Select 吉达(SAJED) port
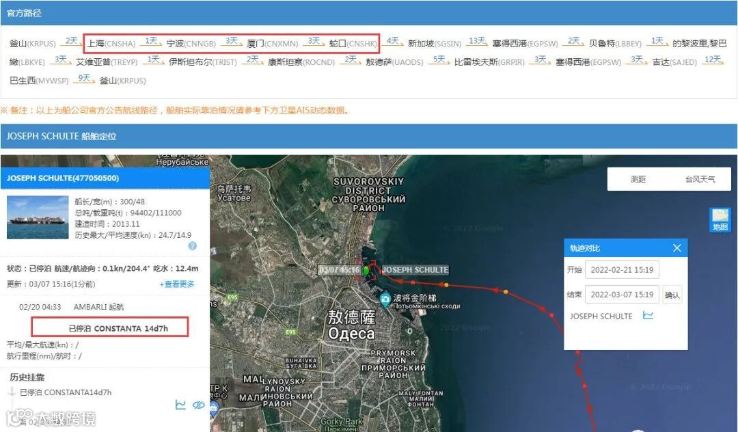The width and height of the screenshot is (738, 432). (674, 62)
